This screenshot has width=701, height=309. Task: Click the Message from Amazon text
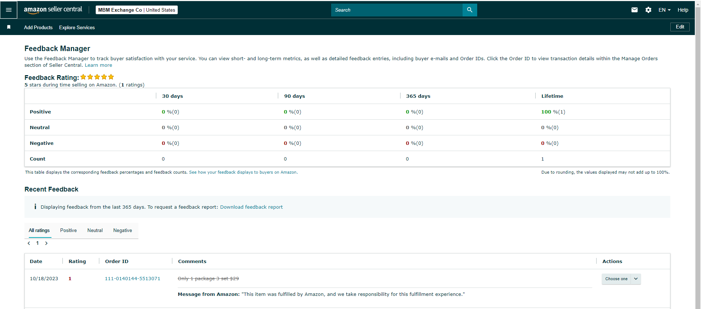coord(321,294)
